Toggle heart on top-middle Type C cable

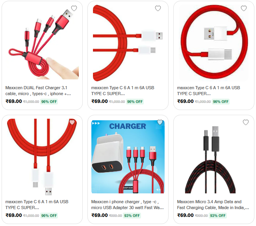[158, 8]
